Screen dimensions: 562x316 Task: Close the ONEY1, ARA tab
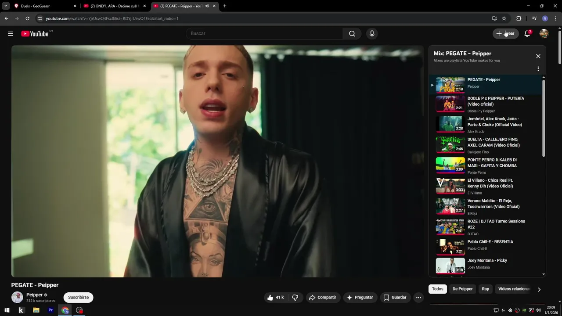click(144, 6)
